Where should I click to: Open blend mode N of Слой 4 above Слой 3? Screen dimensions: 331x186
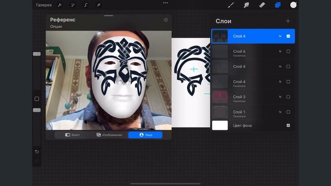280,82
